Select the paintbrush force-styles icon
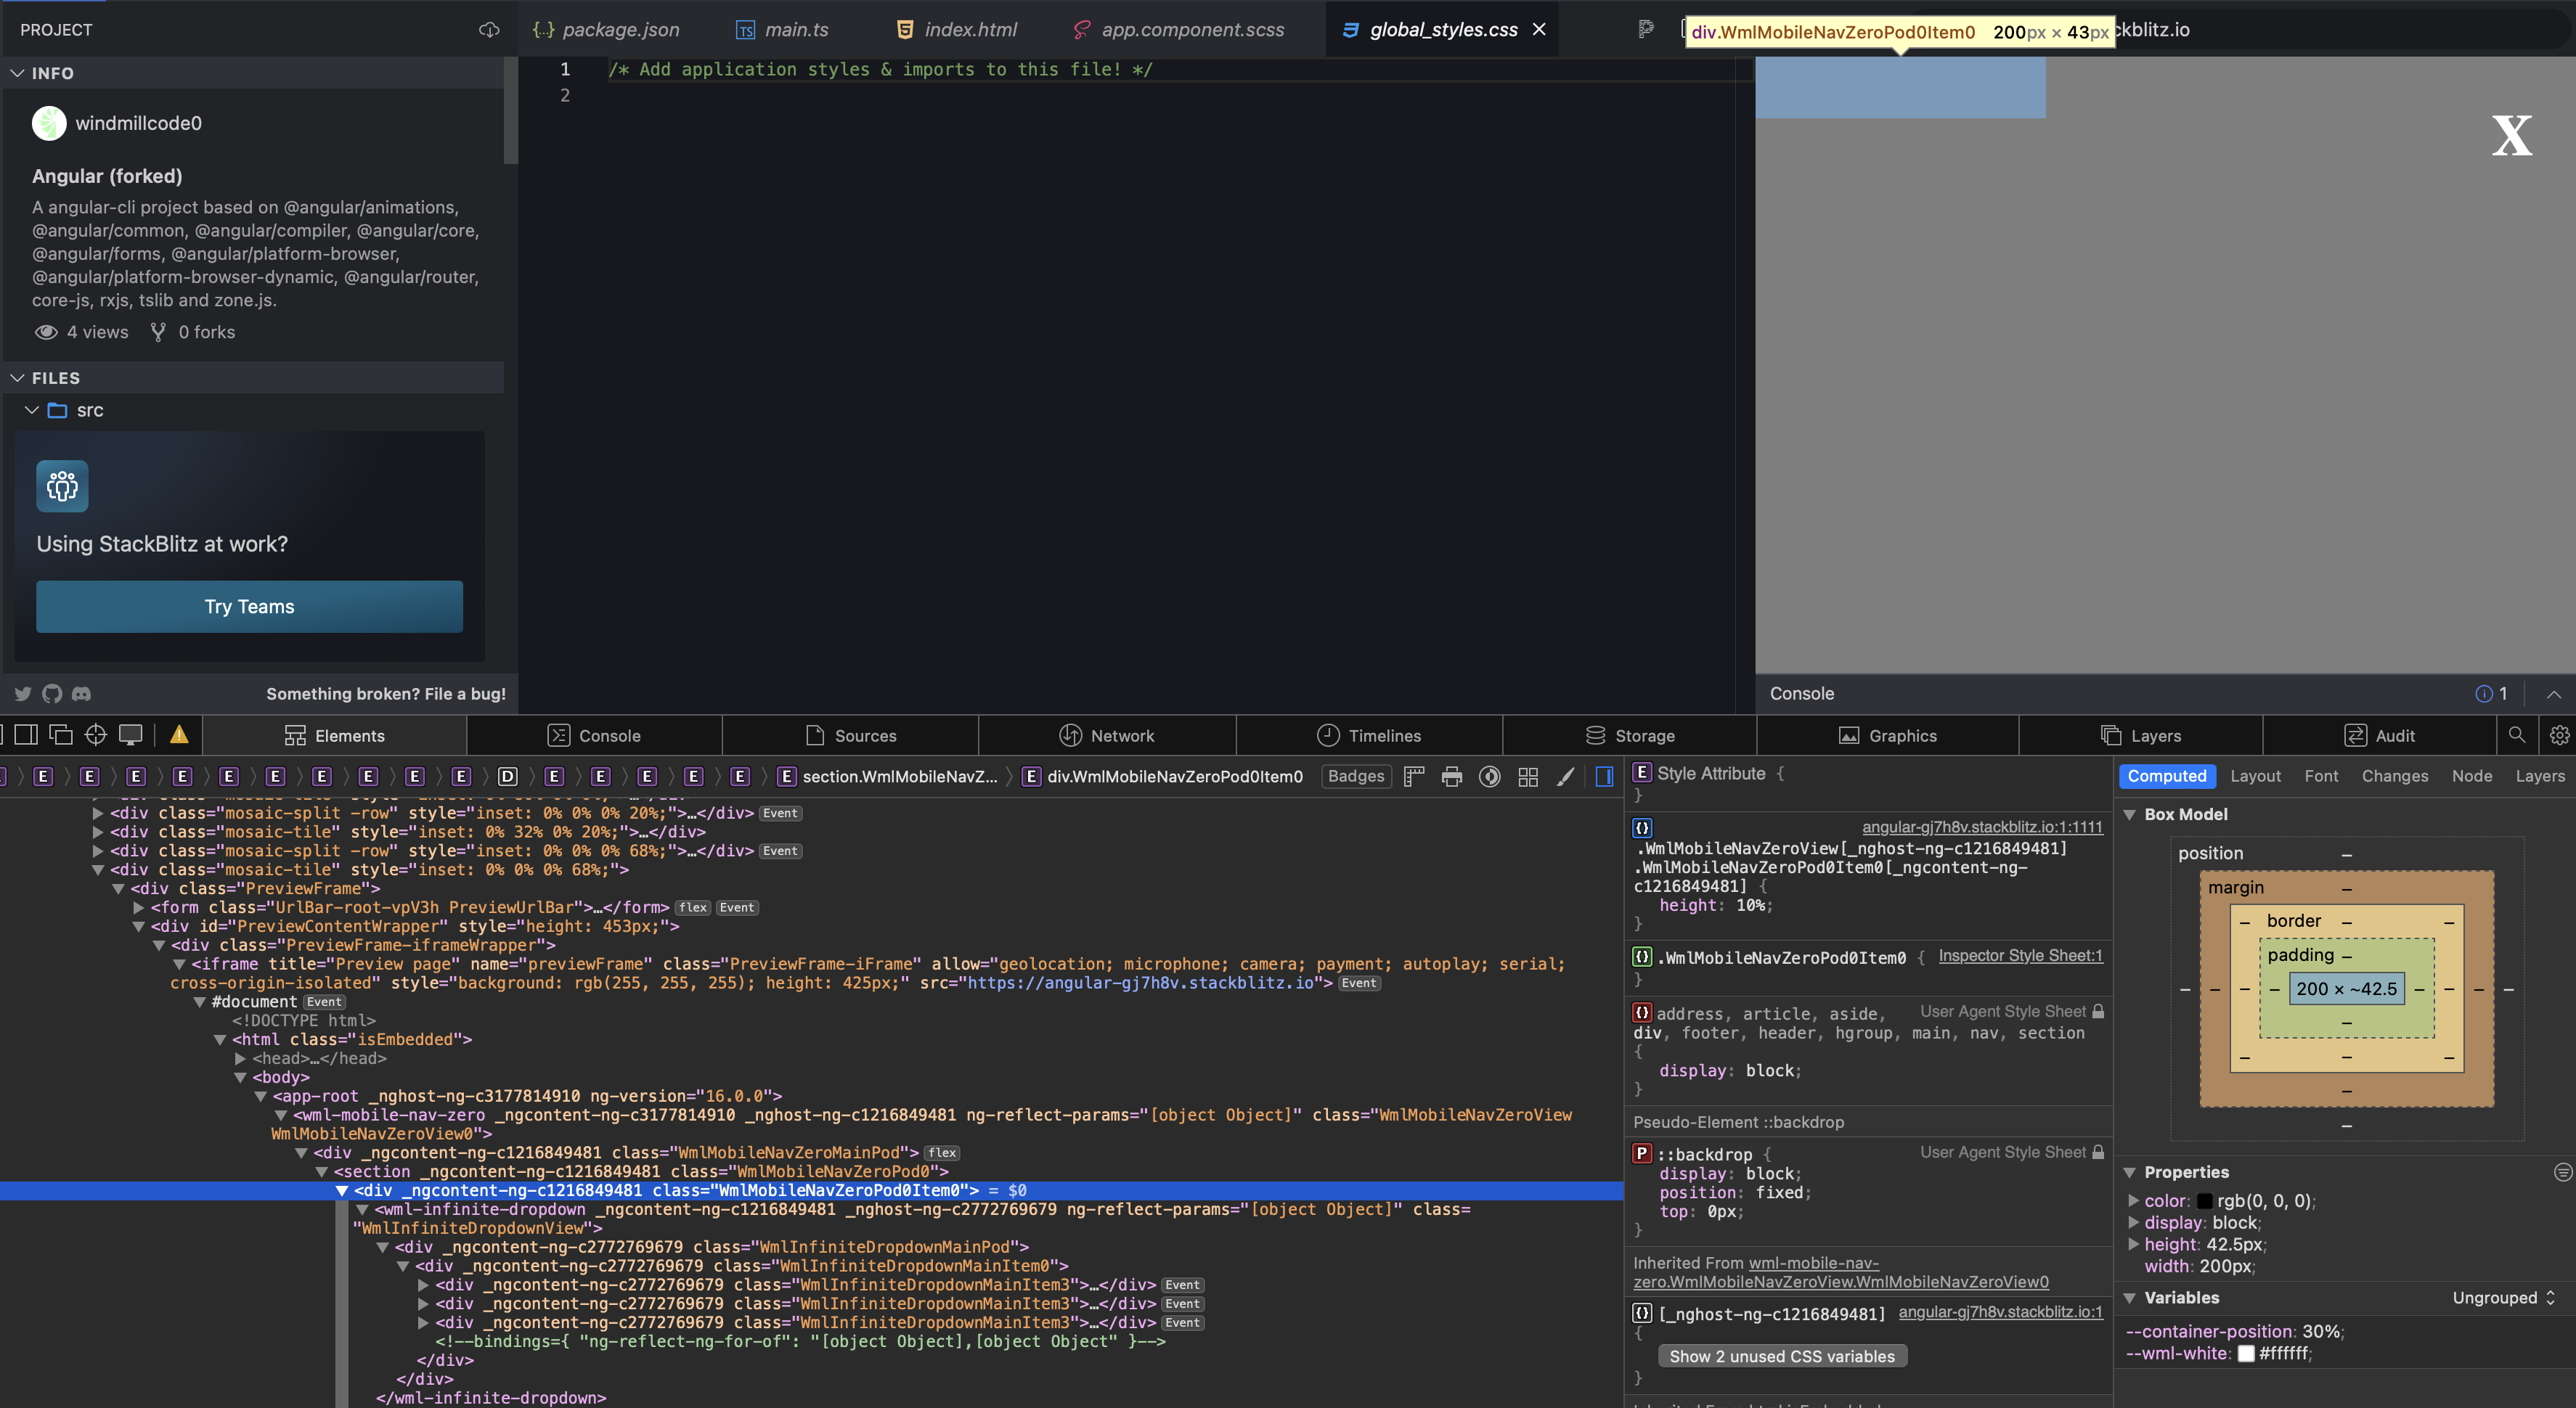2576x1408 pixels. [1565, 777]
